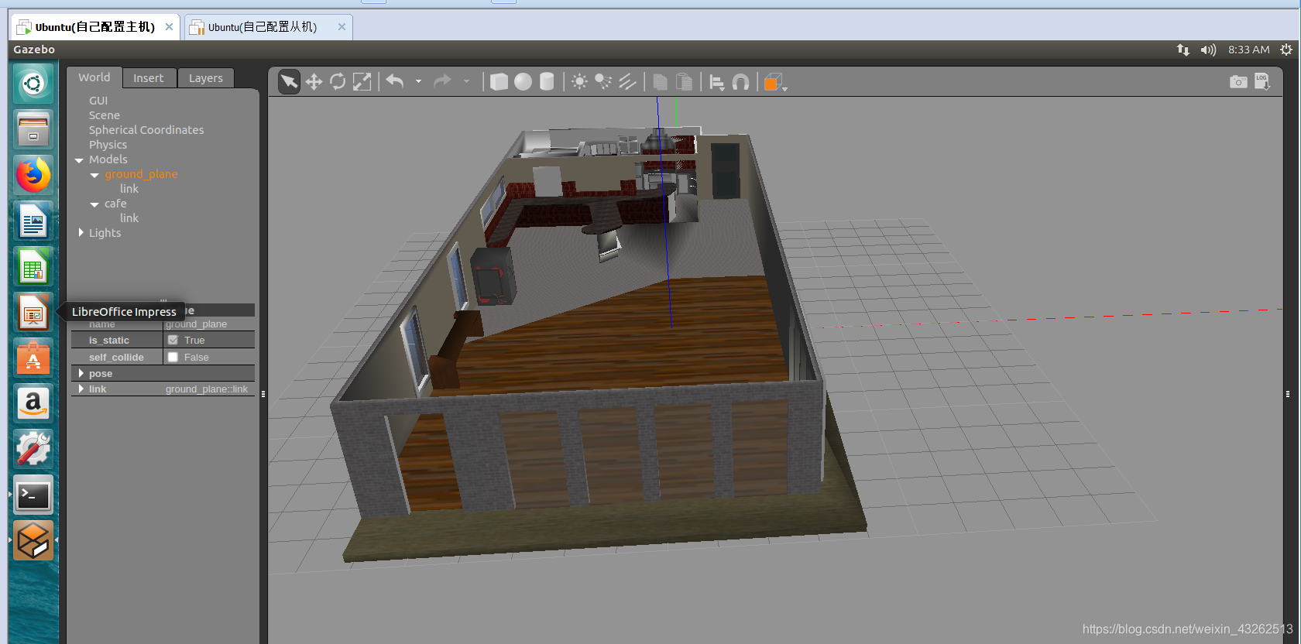Activate the Translate mode tool
This screenshot has height=644, width=1301.
[314, 82]
